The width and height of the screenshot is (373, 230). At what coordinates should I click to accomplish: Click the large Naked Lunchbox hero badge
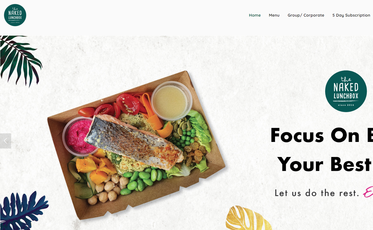coord(346,91)
